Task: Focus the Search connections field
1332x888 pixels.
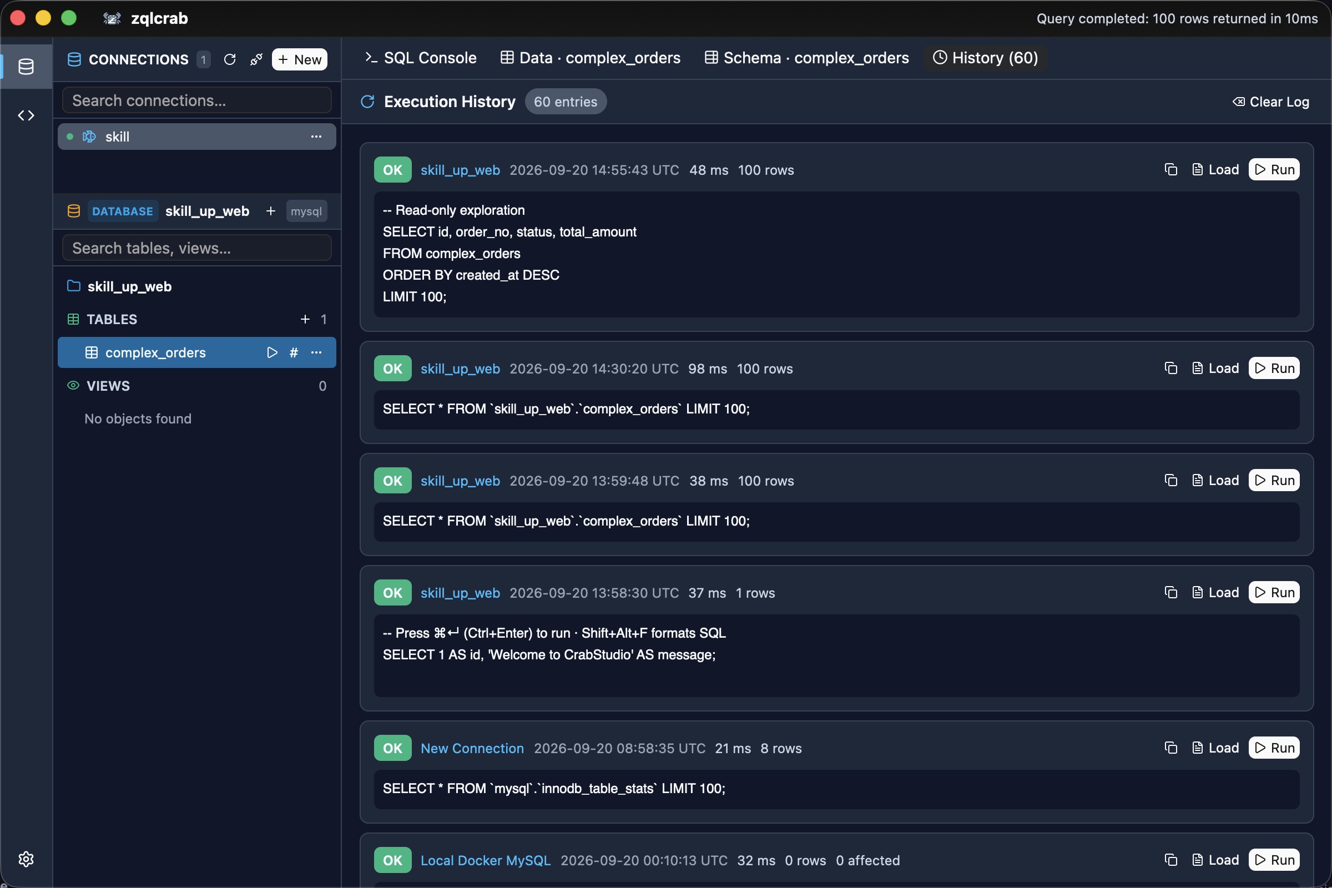Action: point(196,100)
